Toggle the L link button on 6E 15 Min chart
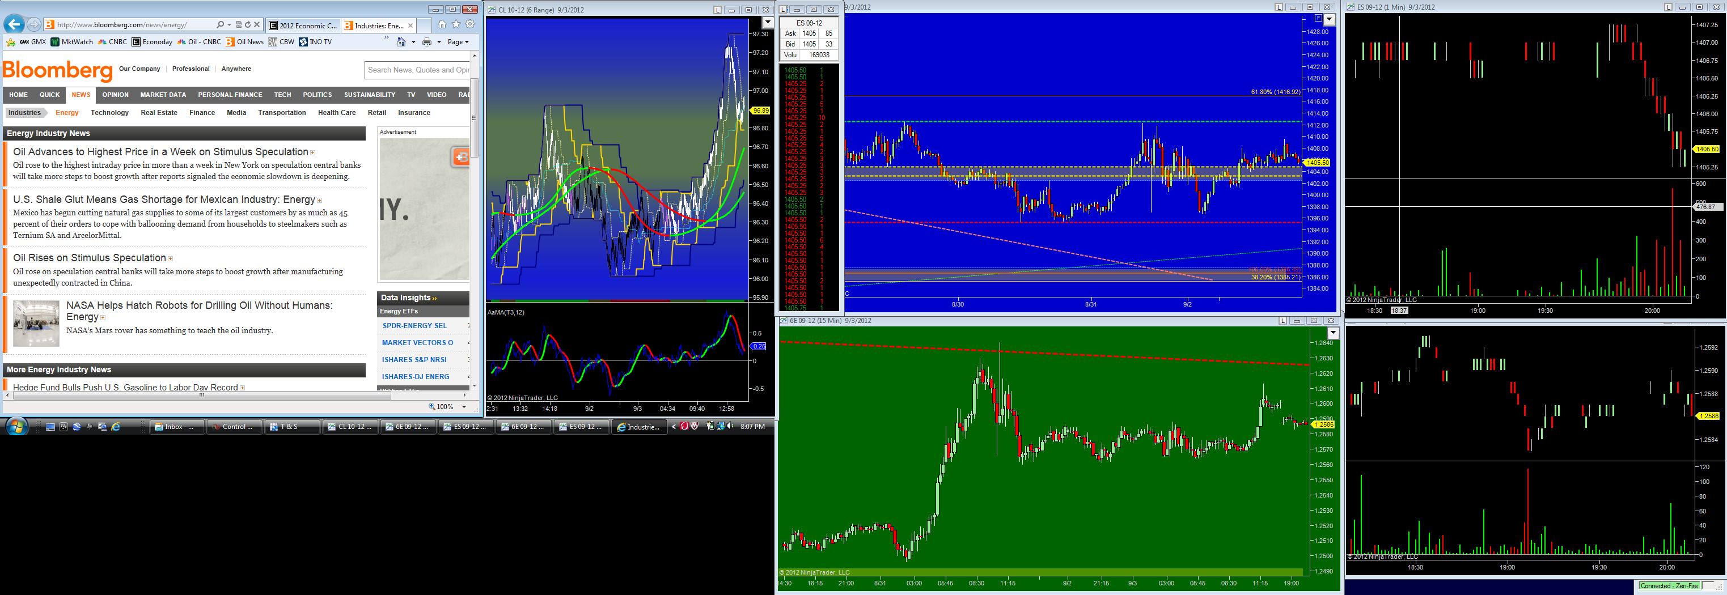Image resolution: width=1727 pixels, height=595 pixels. tap(1282, 320)
